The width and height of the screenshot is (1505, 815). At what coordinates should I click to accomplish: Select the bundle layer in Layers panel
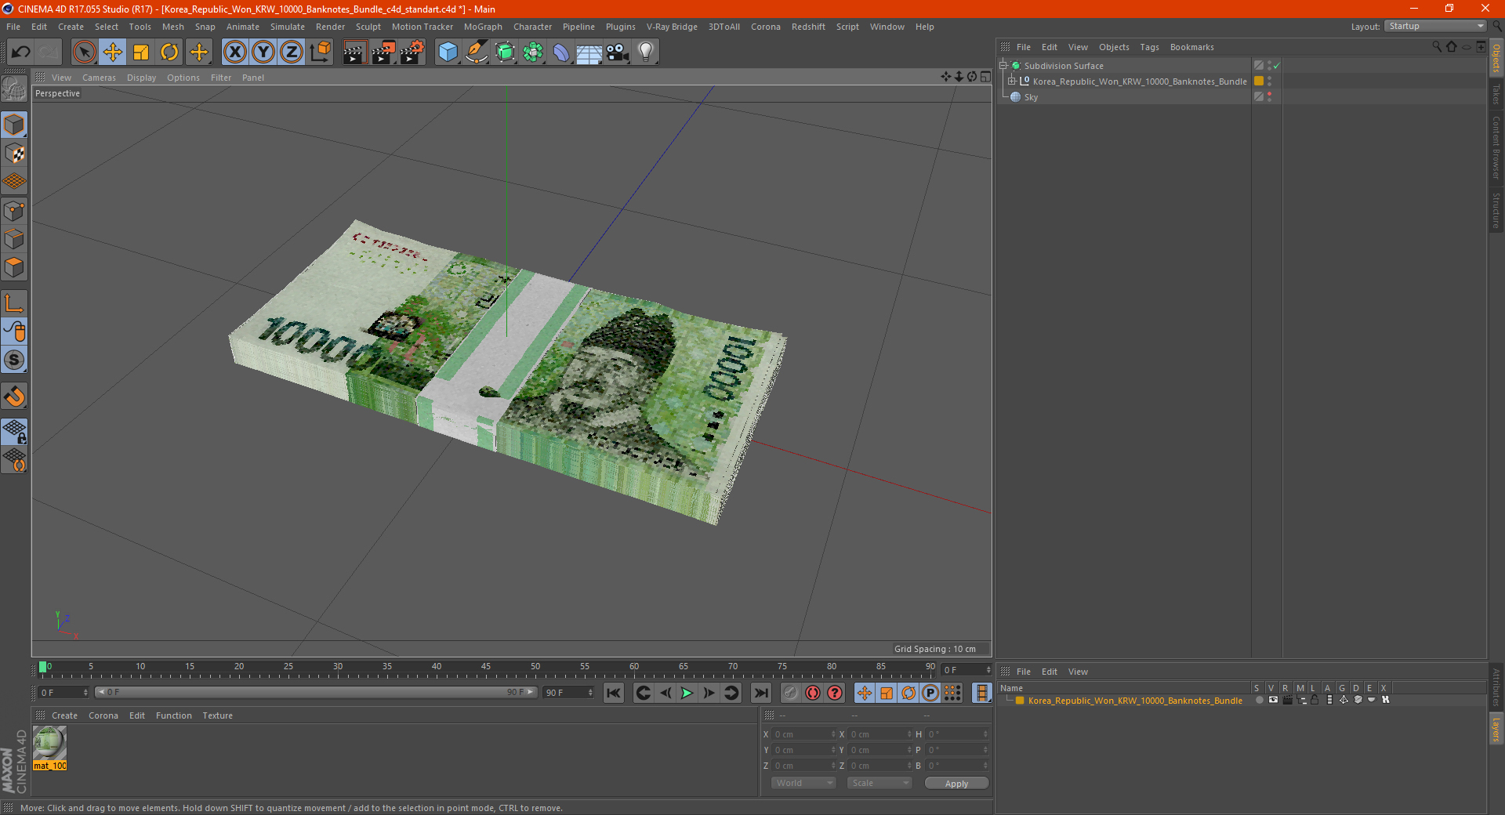pyautogui.click(x=1135, y=701)
